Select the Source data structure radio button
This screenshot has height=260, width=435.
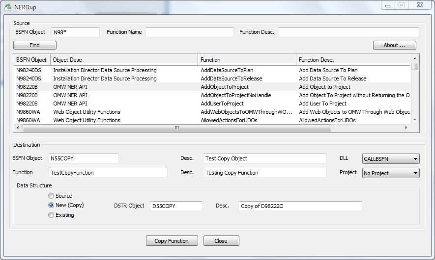(51, 196)
